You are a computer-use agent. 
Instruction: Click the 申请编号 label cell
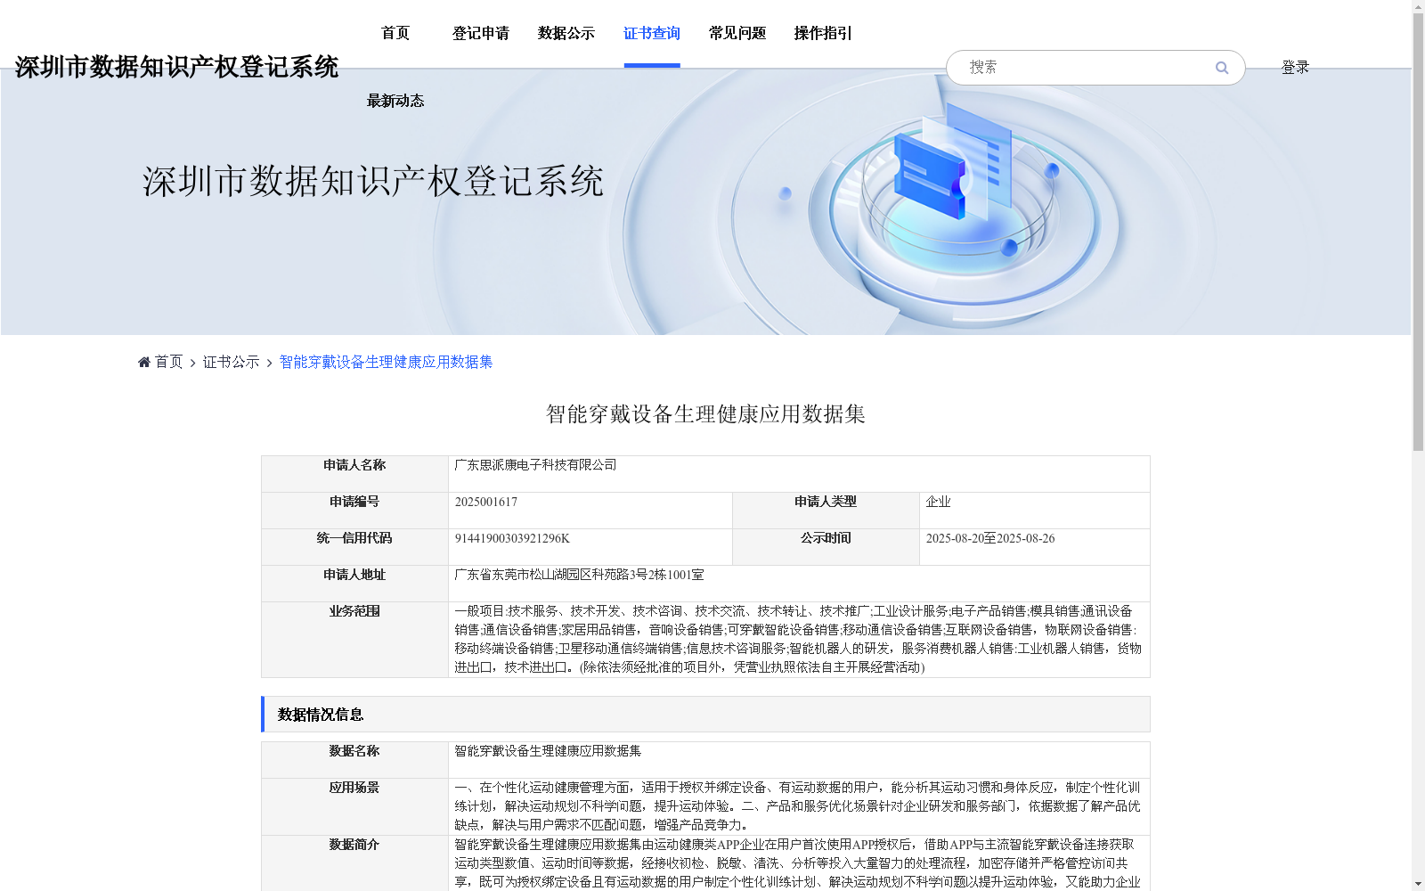point(354,511)
